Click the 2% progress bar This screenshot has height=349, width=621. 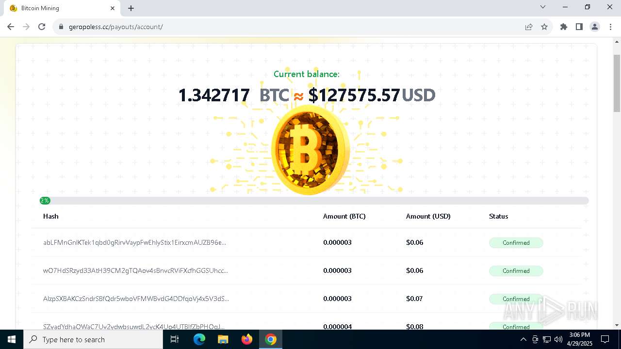pos(314,201)
